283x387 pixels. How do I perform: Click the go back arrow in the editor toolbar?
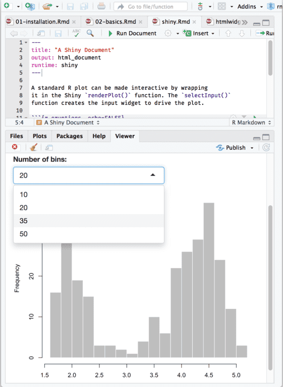14,33
